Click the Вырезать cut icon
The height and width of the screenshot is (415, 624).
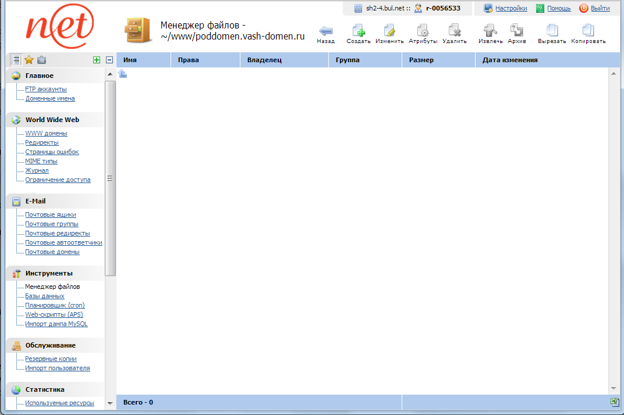click(x=552, y=31)
